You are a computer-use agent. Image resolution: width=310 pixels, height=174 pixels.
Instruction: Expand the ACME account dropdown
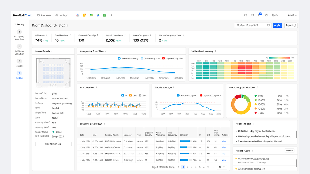tap(292, 15)
